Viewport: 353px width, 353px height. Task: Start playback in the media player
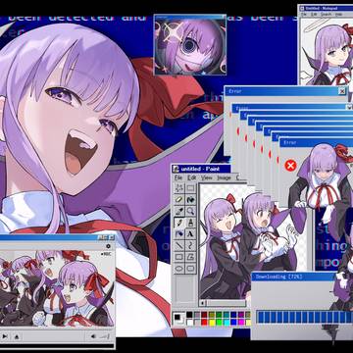point(5,336)
